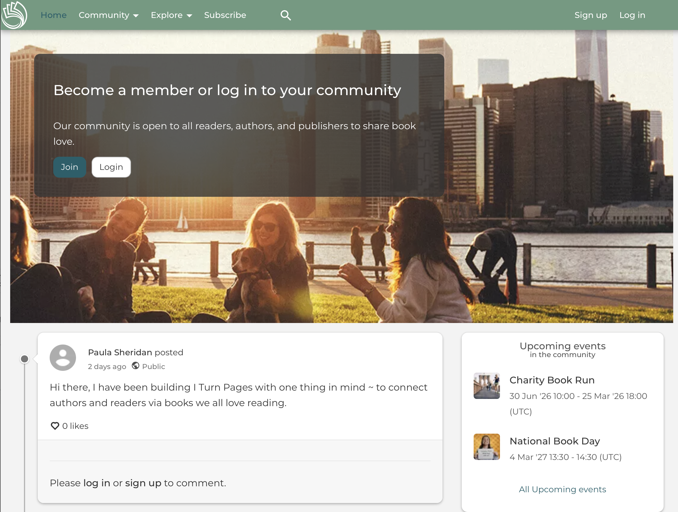
Task: Expand the Community dropdown menu
Action: pyautogui.click(x=109, y=15)
